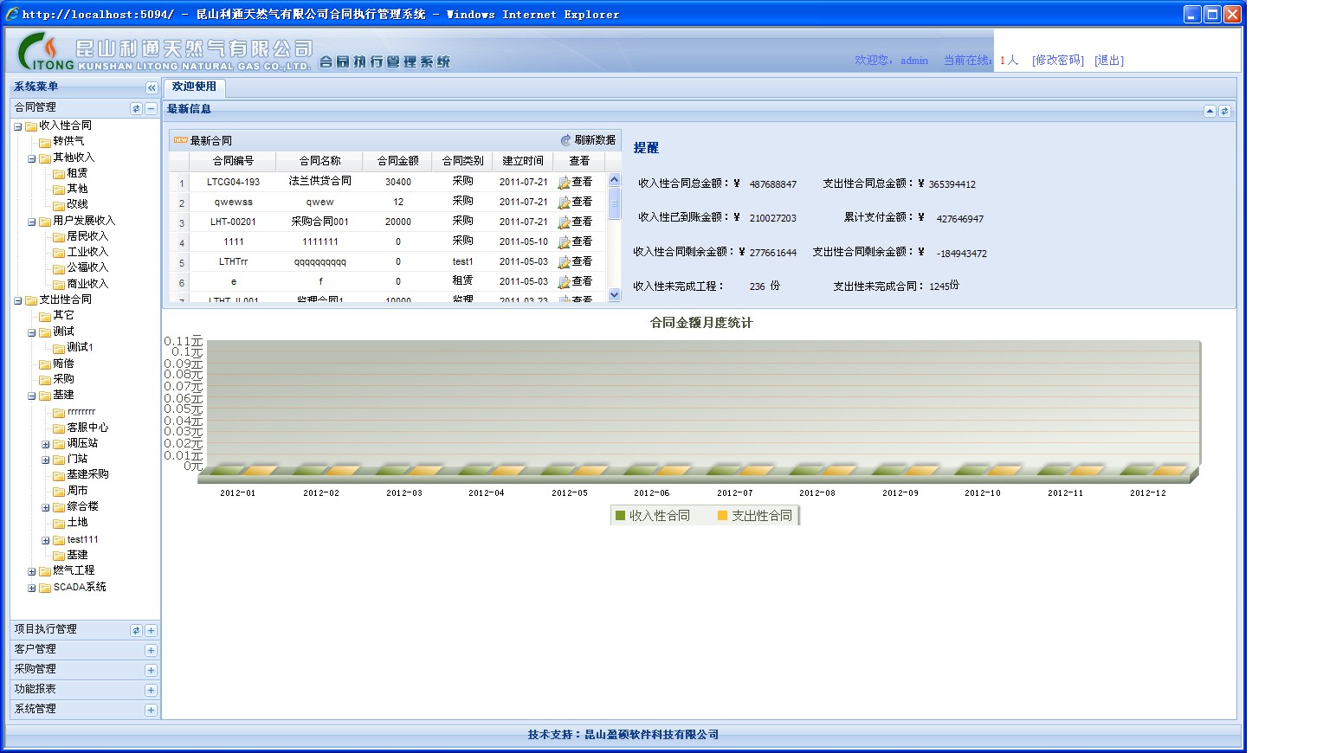Open 查看 icon for contract LHT-00201
This screenshot has height=753, width=1323.
tap(564, 222)
